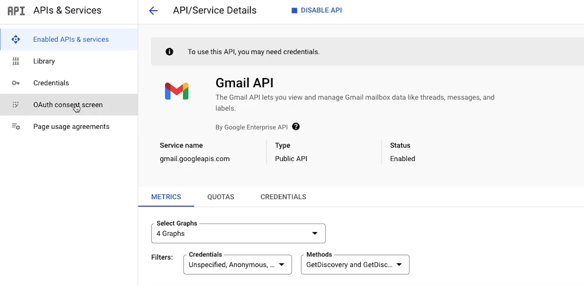Screen dimensions: 584x286
Task: Click DISABLE API button
Action: pos(317,11)
